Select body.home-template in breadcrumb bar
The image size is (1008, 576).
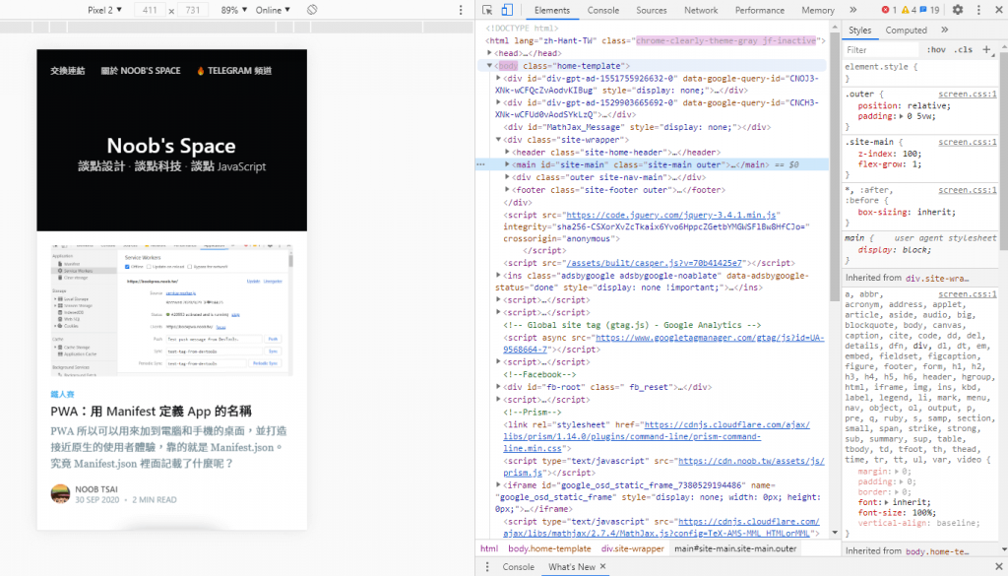549,548
